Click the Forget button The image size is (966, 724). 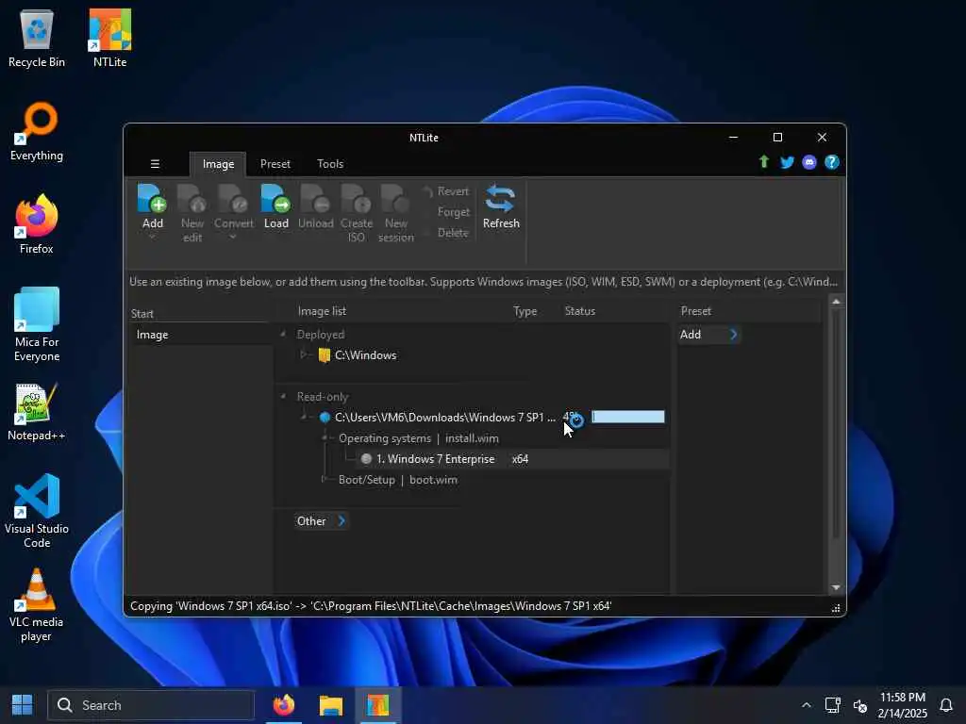[454, 212]
